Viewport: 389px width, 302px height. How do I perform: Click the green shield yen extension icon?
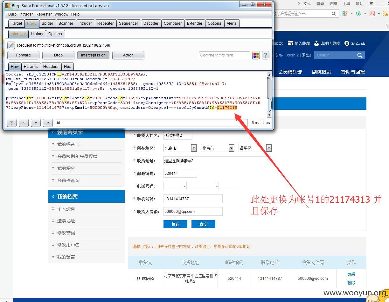[359, 14]
